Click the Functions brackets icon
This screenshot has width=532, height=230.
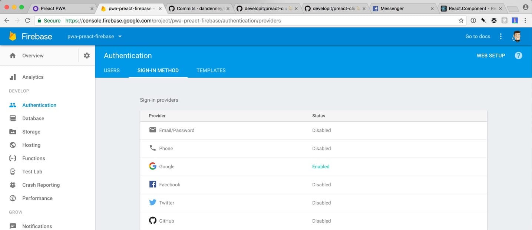click(13, 158)
